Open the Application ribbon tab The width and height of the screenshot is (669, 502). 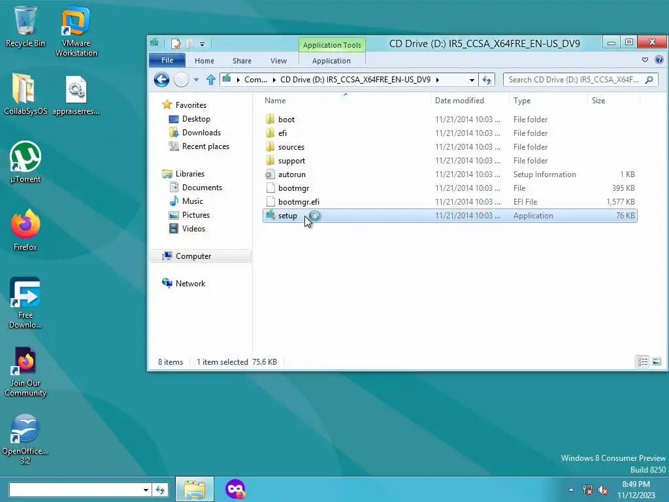coord(331,61)
